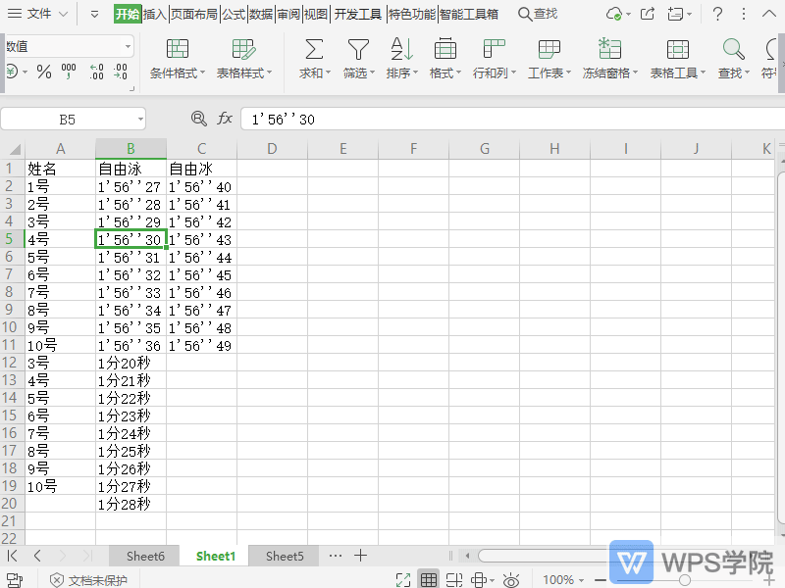Screen dimensions: 785x588
Task: Click the fx insert function icon
Action: click(x=225, y=119)
